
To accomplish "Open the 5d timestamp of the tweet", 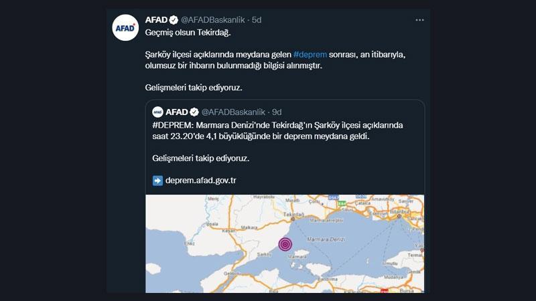I will pos(255,20).
